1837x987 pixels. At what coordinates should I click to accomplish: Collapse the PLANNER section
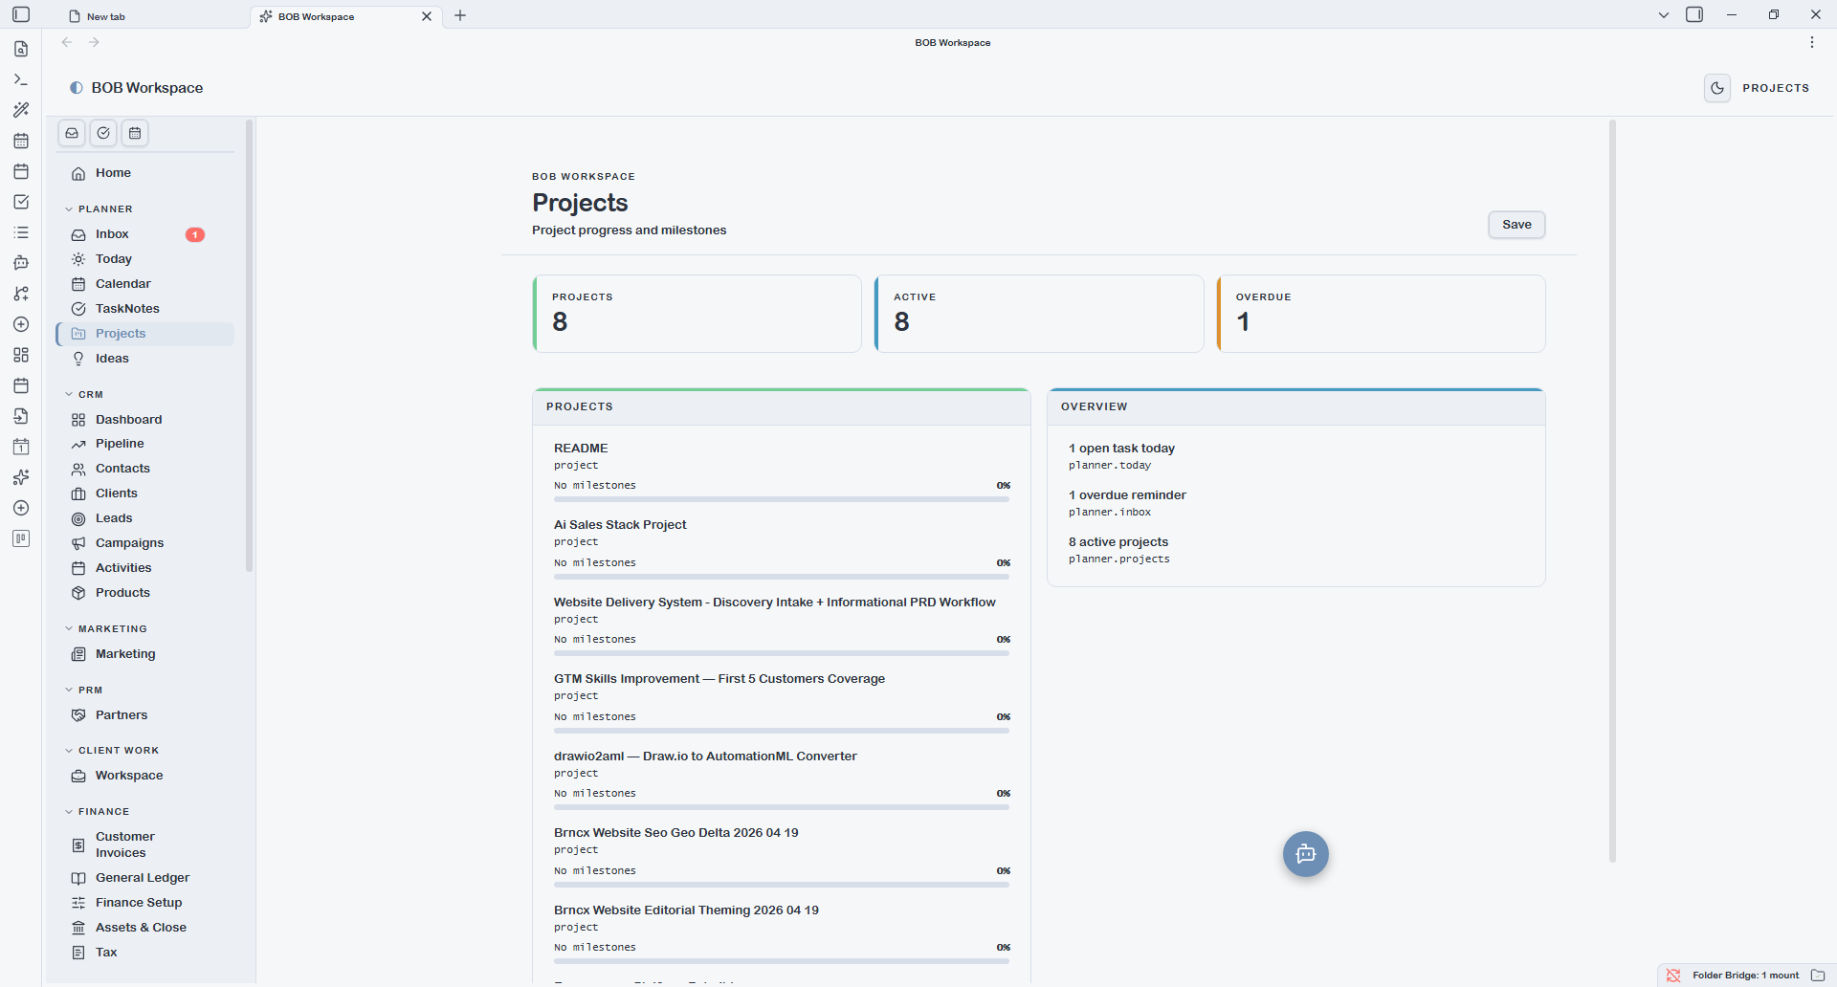[x=100, y=208]
